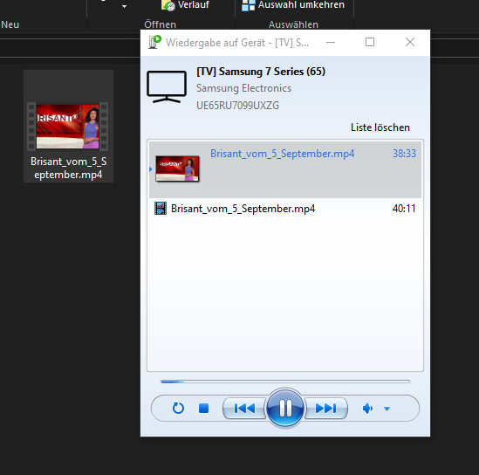The height and width of the screenshot is (475, 479).
Task: Skip to the next track
Action: [x=326, y=408]
